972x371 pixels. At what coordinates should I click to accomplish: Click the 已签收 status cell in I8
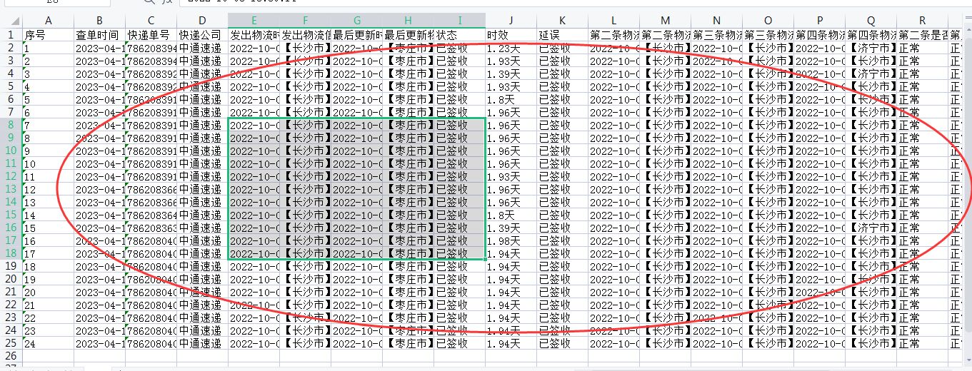tap(459, 125)
